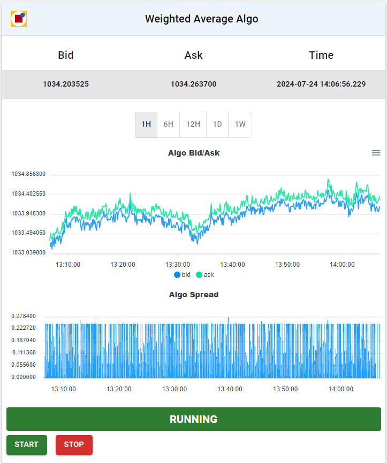The image size is (387, 464).
Task: Click the Bid column header
Action: coord(65,56)
